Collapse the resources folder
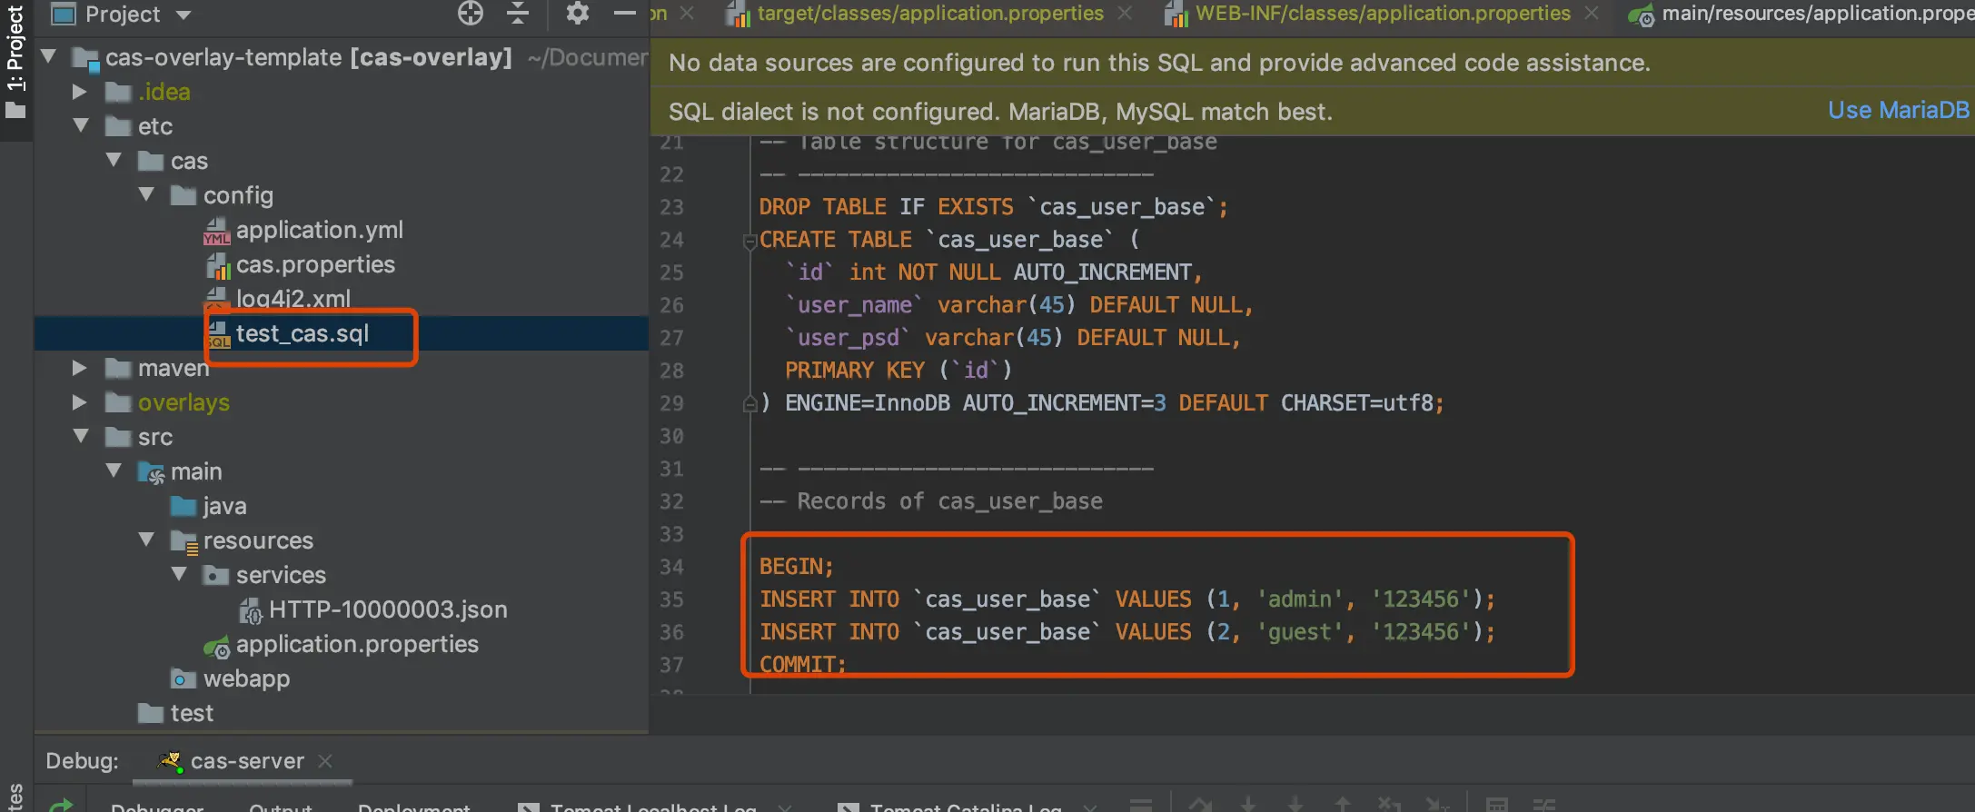The image size is (1975, 812). [146, 540]
